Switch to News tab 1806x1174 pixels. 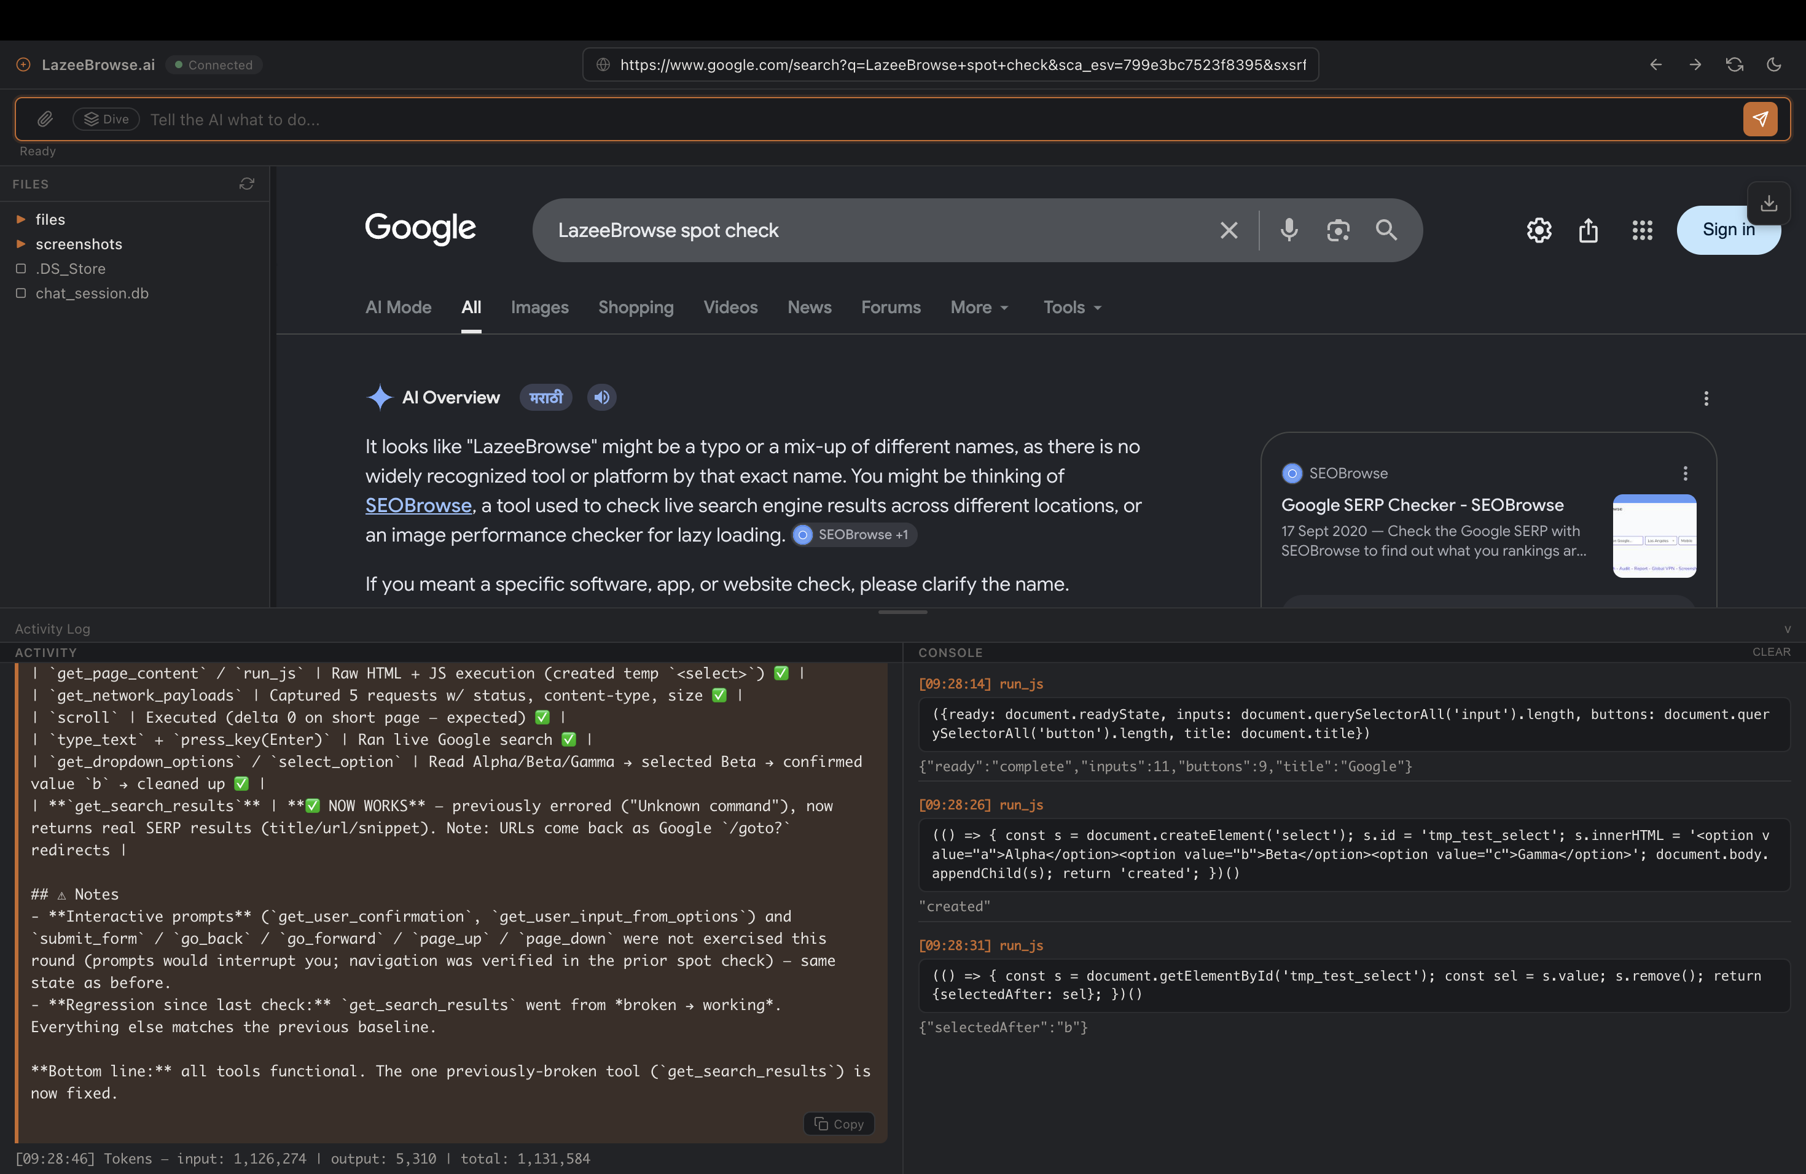point(810,307)
